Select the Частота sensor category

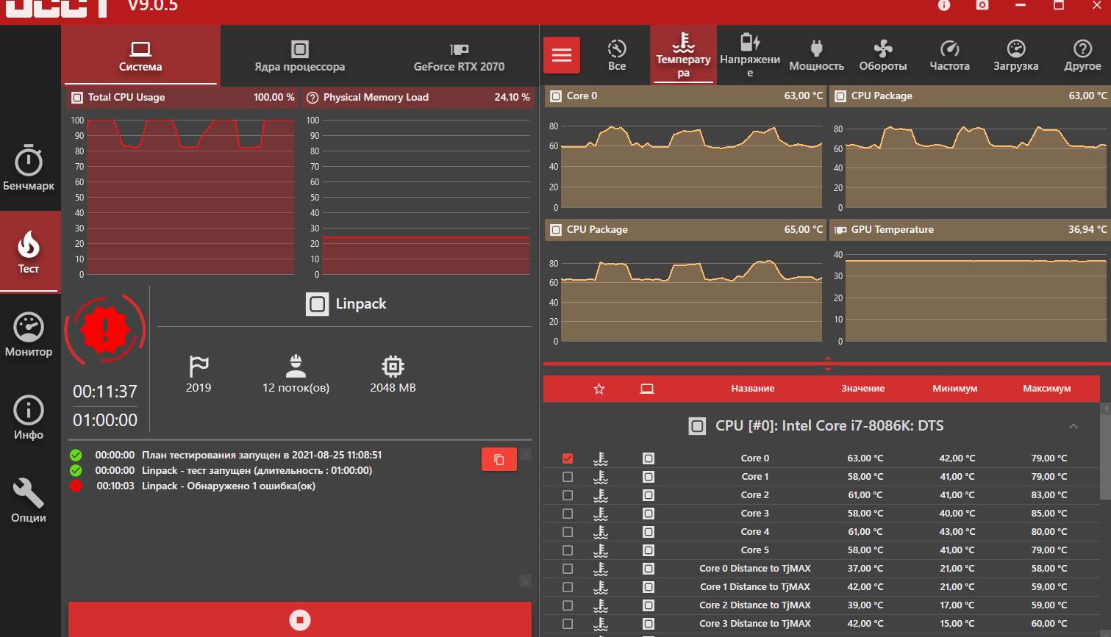[x=949, y=55]
